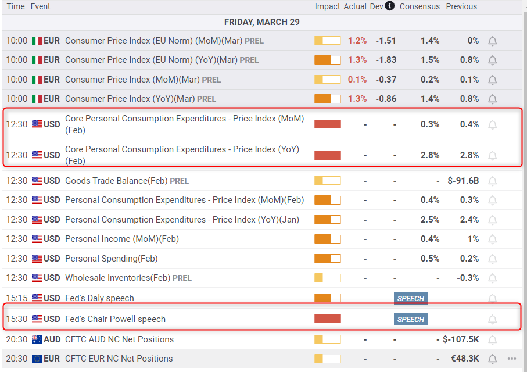Expand the CFTC AUD NC Net Positions row
527x372 pixels.
119,339
